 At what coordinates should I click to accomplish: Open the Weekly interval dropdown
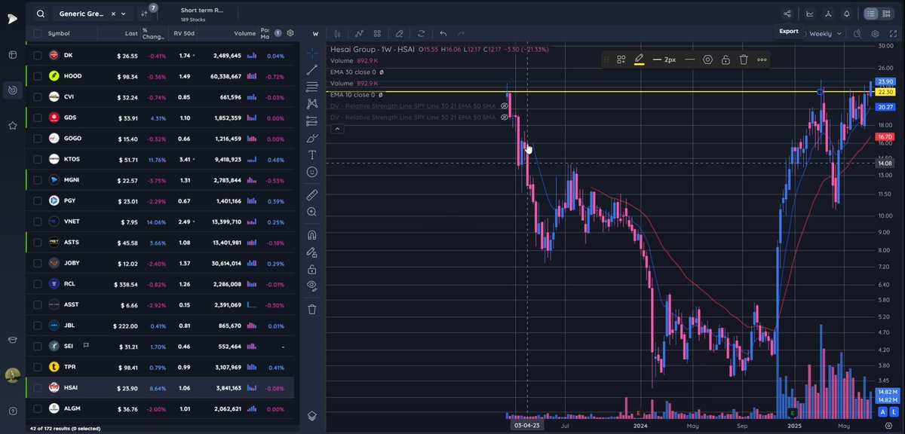[825, 34]
